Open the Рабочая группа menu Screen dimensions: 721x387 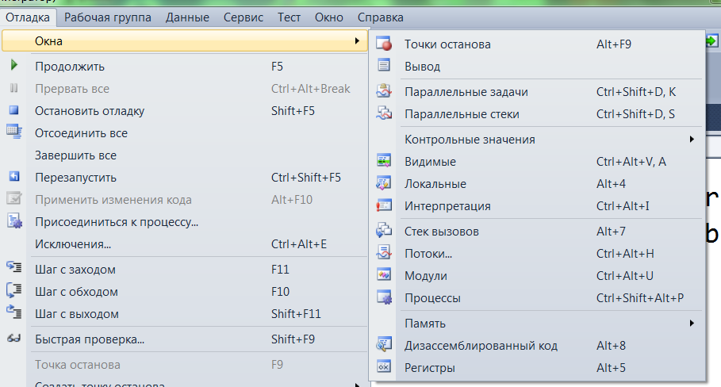(108, 17)
